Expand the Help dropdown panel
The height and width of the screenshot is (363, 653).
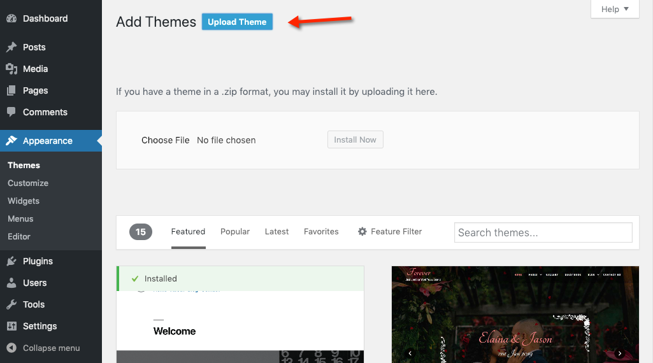(x=615, y=9)
